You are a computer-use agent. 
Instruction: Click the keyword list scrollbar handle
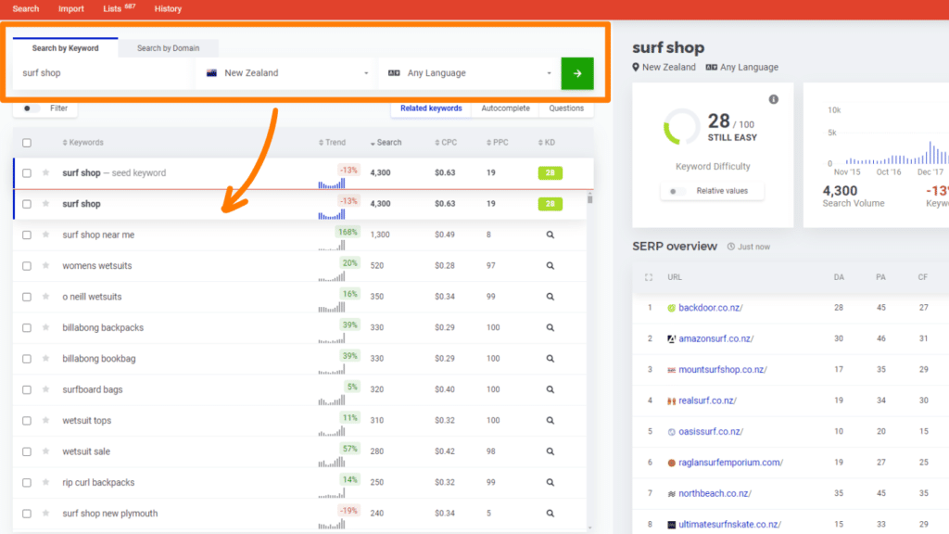pos(589,198)
